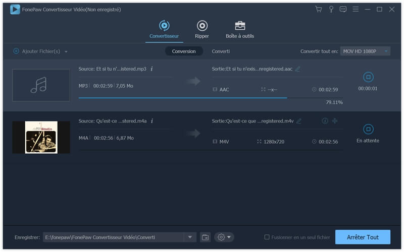Open media info icon on m4v row
This screenshot has width=404, height=252.
pyautogui.click(x=325, y=121)
